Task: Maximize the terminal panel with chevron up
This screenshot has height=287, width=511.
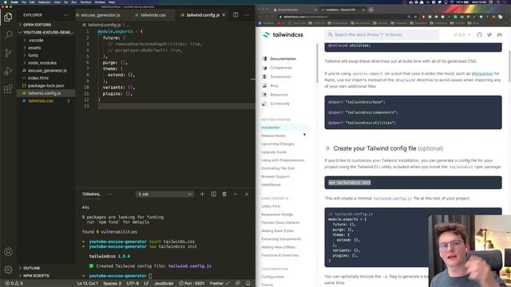Action: pos(236,194)
